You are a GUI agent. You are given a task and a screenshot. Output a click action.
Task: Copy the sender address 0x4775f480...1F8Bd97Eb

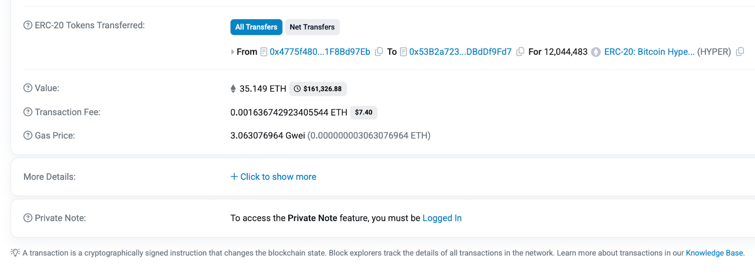(379, 52)
